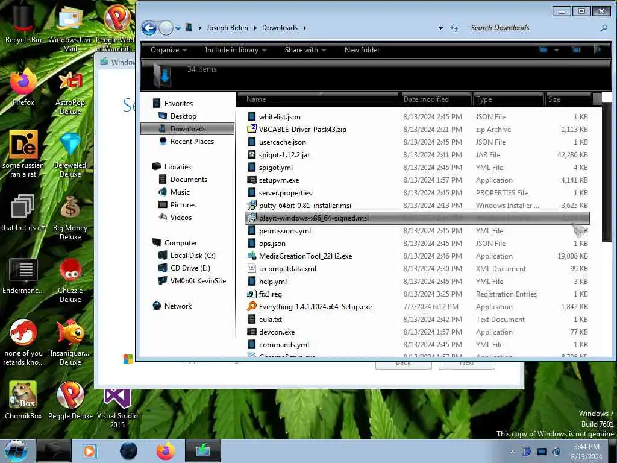617x463 pixels.
Task: Select Downloads in the navigation pane
Action: (x=187, y=129)
